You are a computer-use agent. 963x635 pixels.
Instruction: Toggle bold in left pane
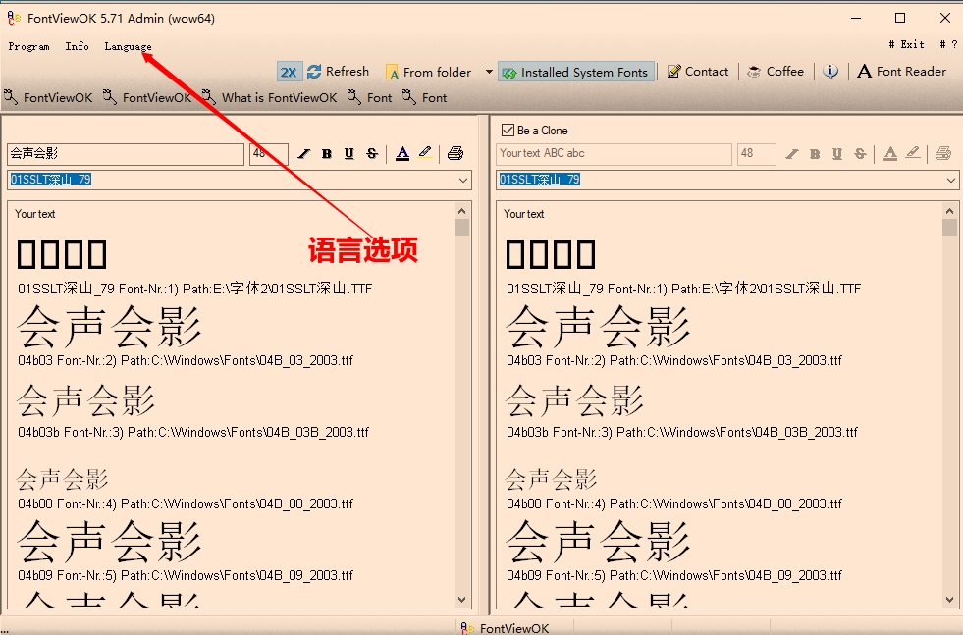click(x=327, y=153)
